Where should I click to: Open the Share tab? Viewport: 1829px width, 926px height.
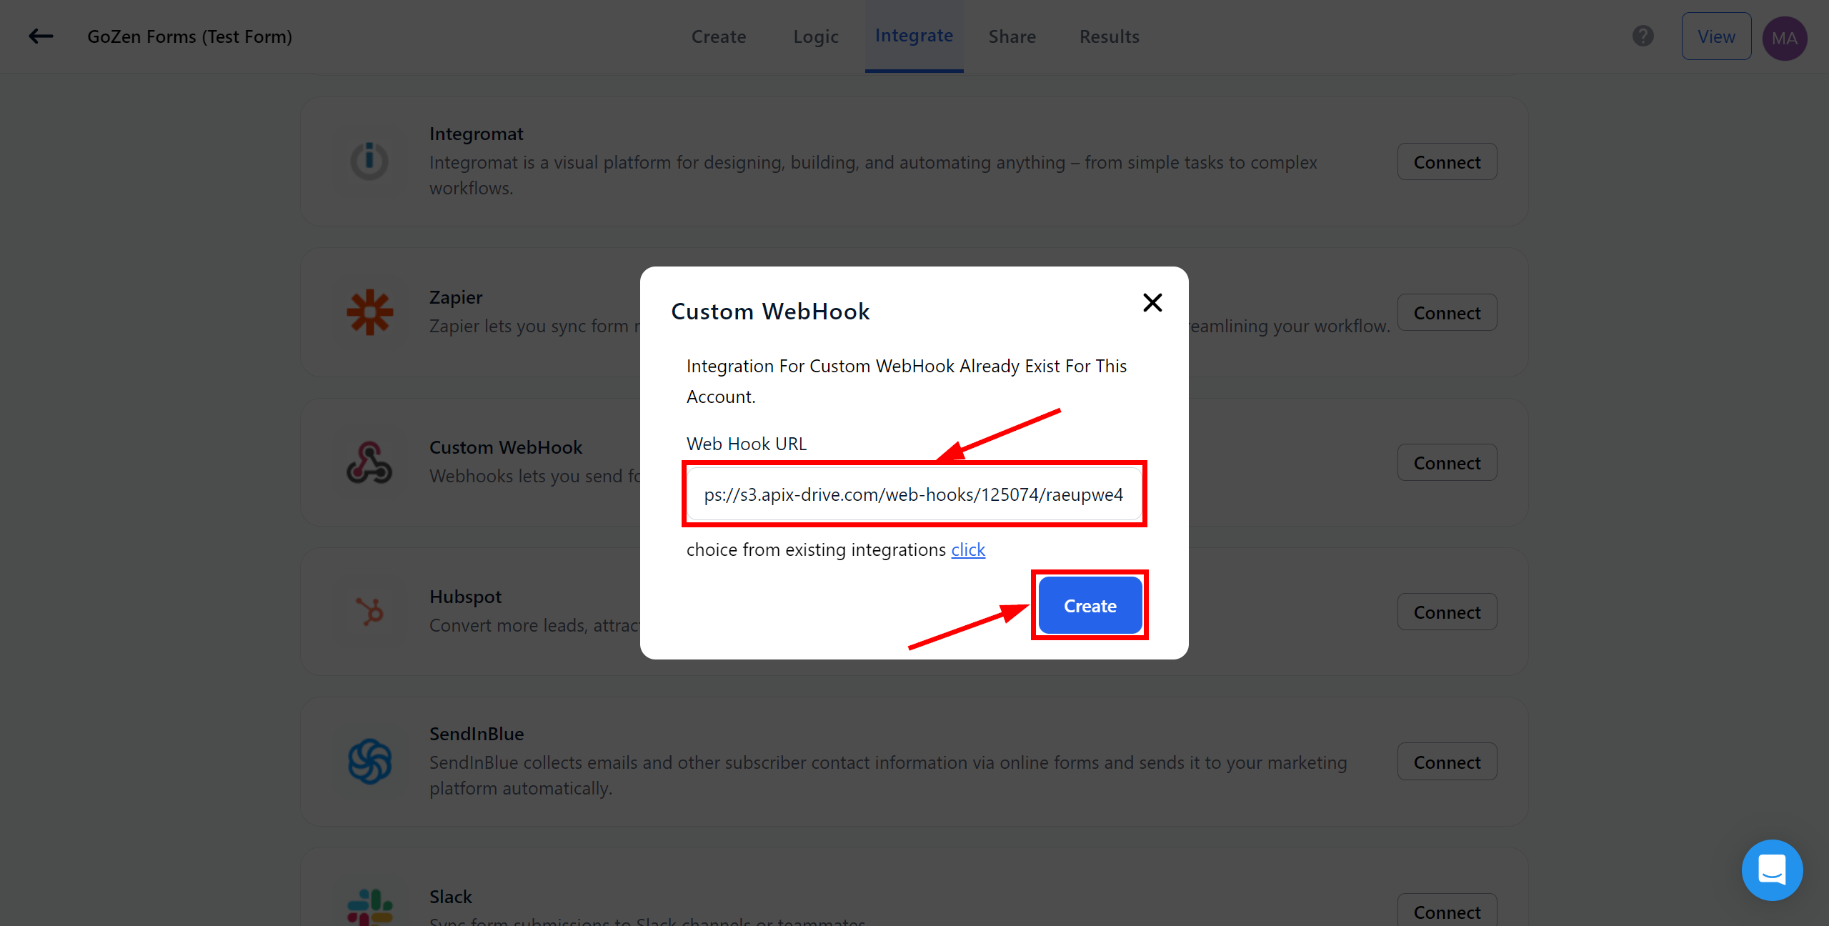[1012, 36]
